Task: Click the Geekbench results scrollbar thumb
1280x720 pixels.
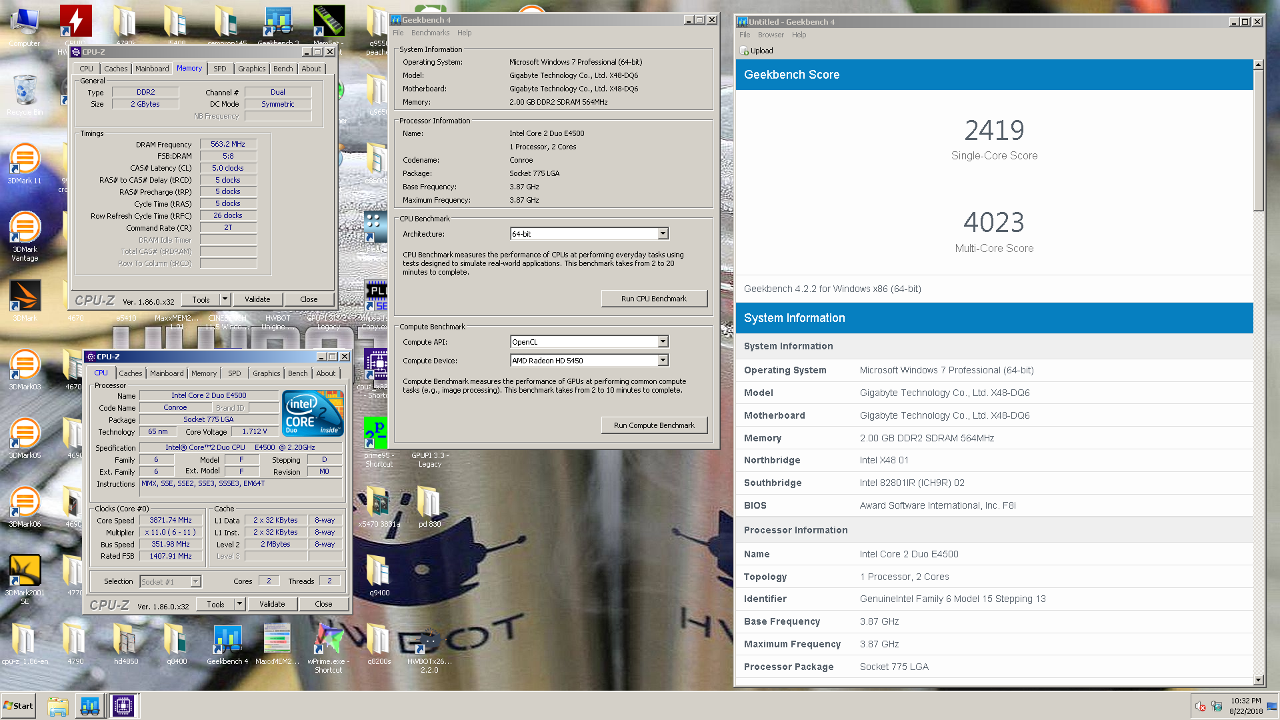Action: coord(1259,140)
